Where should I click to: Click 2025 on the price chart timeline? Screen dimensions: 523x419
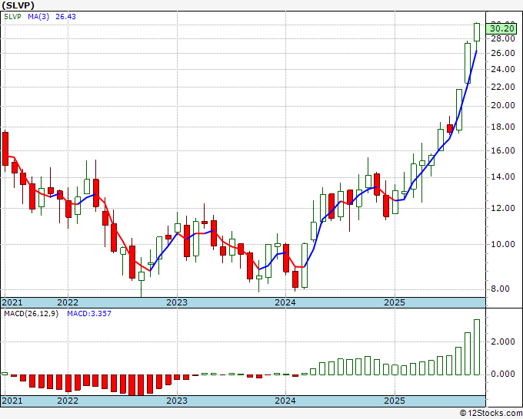click(x=395, y=302)
